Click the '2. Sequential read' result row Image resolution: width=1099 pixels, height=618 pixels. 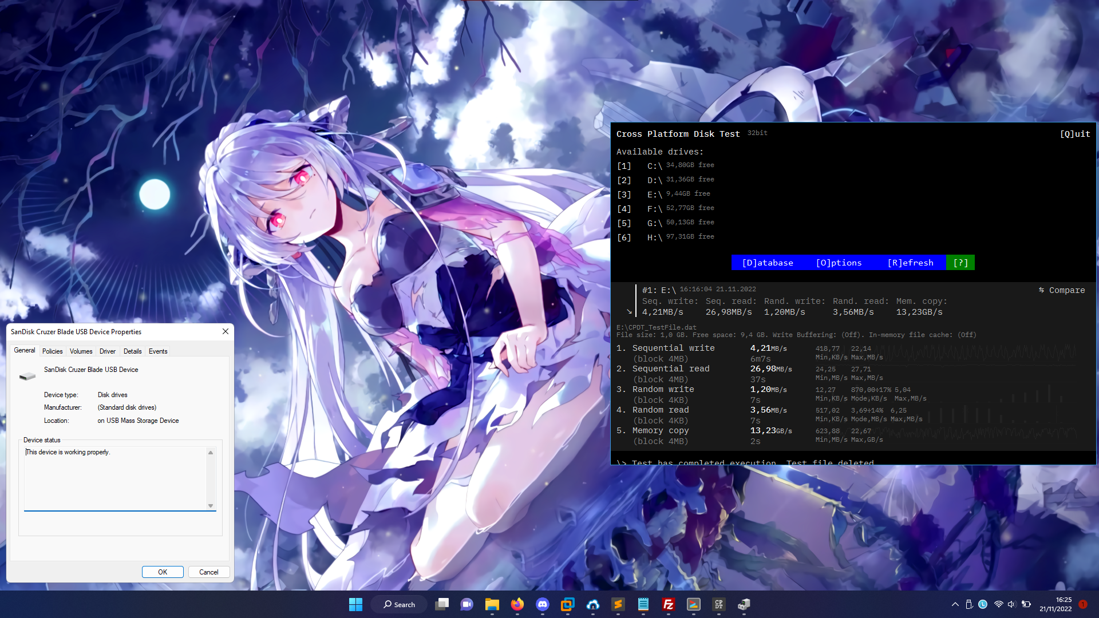click(x=847, y=374)
